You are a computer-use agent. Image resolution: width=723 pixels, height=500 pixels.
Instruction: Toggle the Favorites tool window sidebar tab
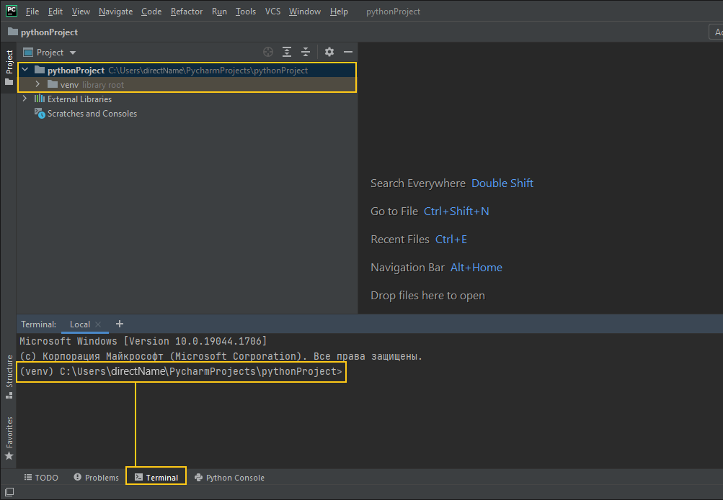point(9,438)
